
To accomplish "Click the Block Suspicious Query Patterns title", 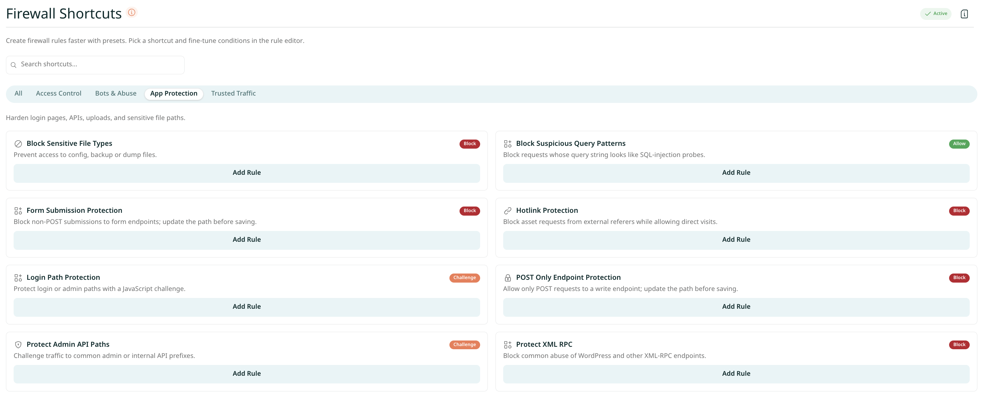I will point(571,144).
